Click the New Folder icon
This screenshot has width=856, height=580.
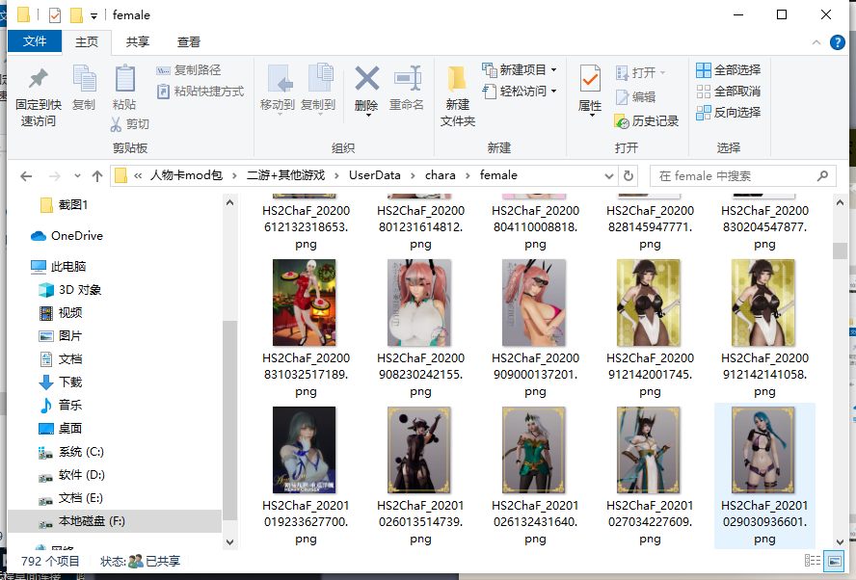coord(457,79)
